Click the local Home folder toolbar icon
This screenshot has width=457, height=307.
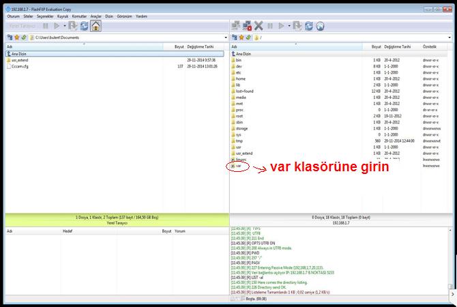click(96, 26)
